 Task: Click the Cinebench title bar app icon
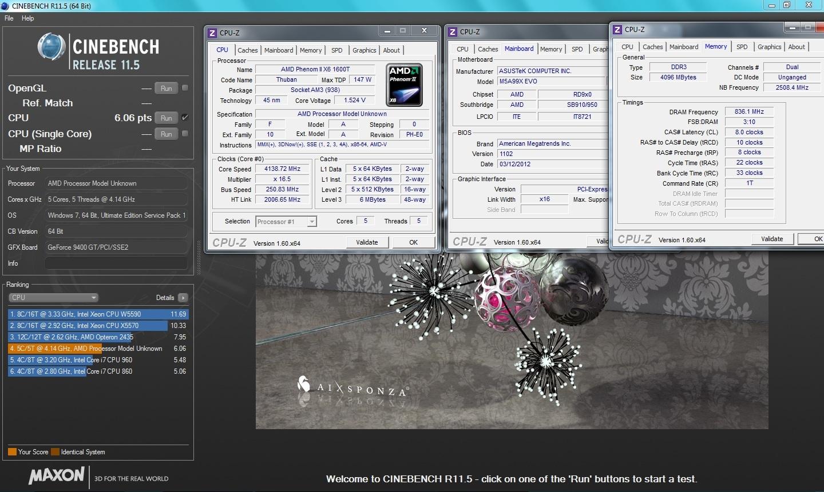coord(5,6)
